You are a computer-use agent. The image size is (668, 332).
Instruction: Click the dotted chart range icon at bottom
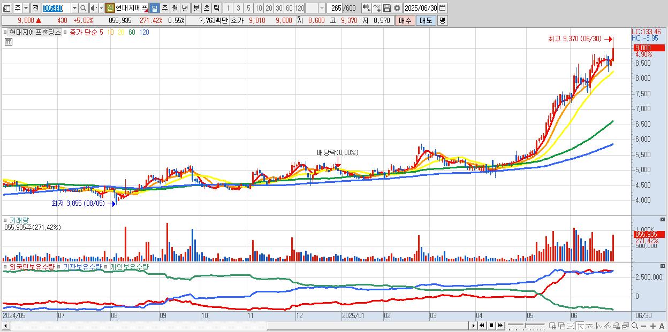[x=571, y=326]
